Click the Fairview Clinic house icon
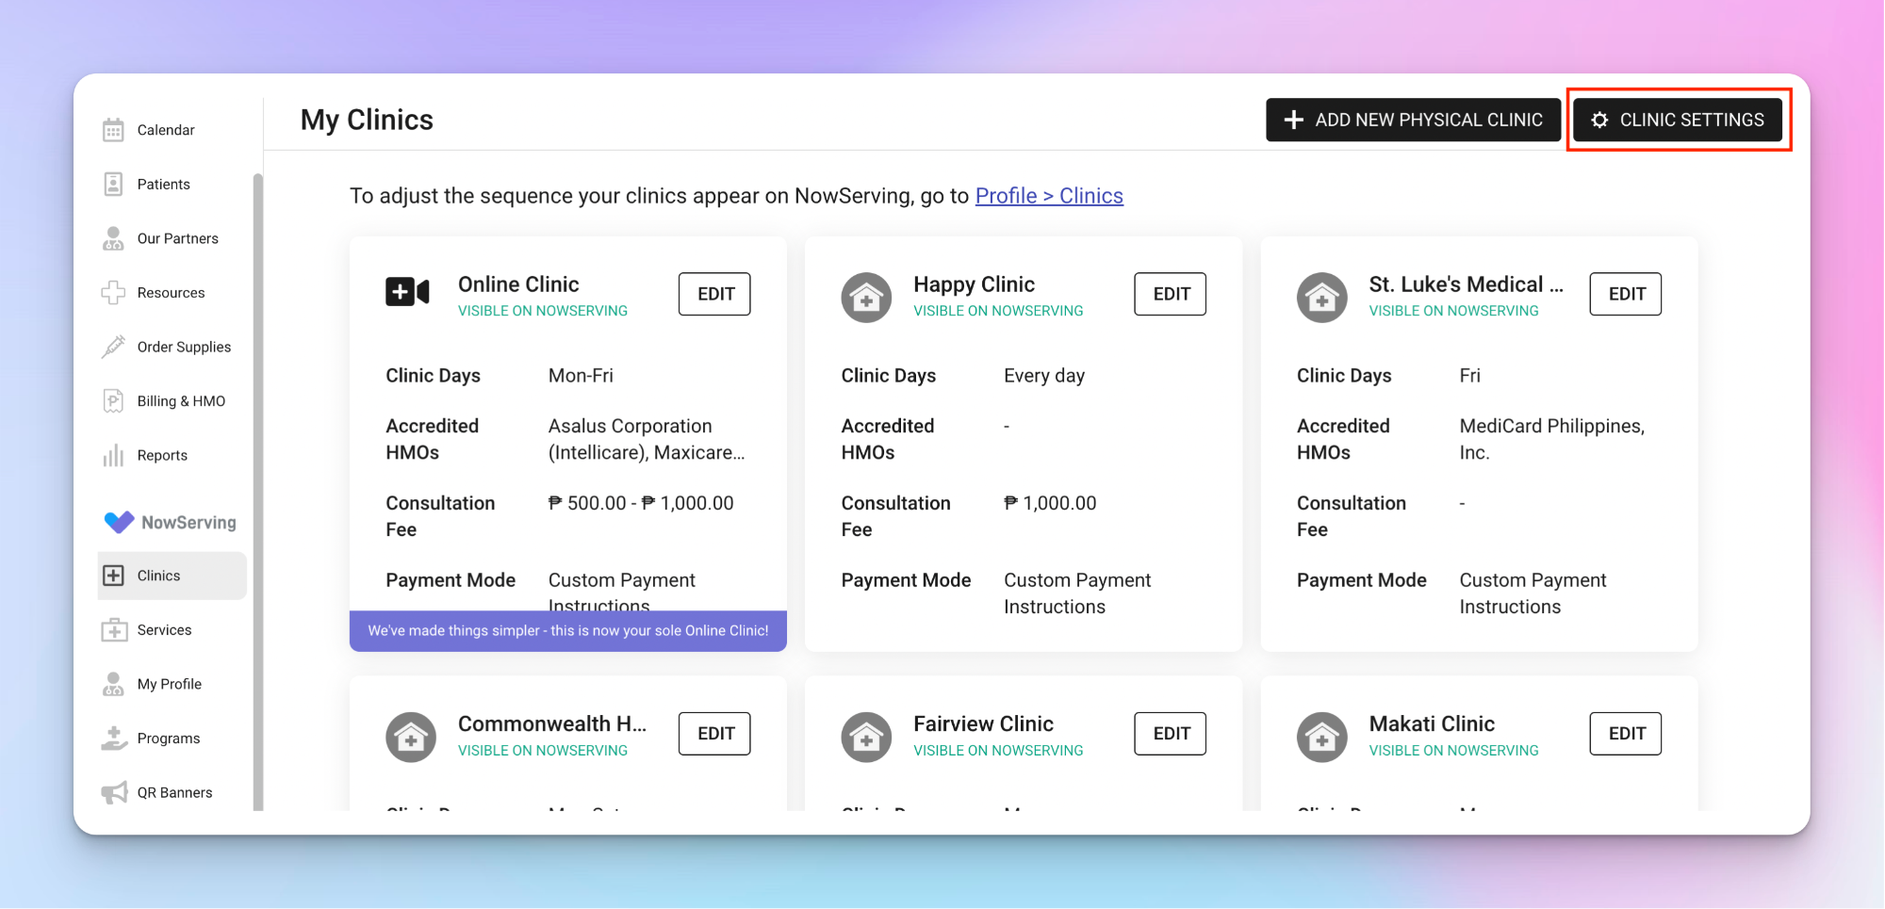 pos(866,738)
